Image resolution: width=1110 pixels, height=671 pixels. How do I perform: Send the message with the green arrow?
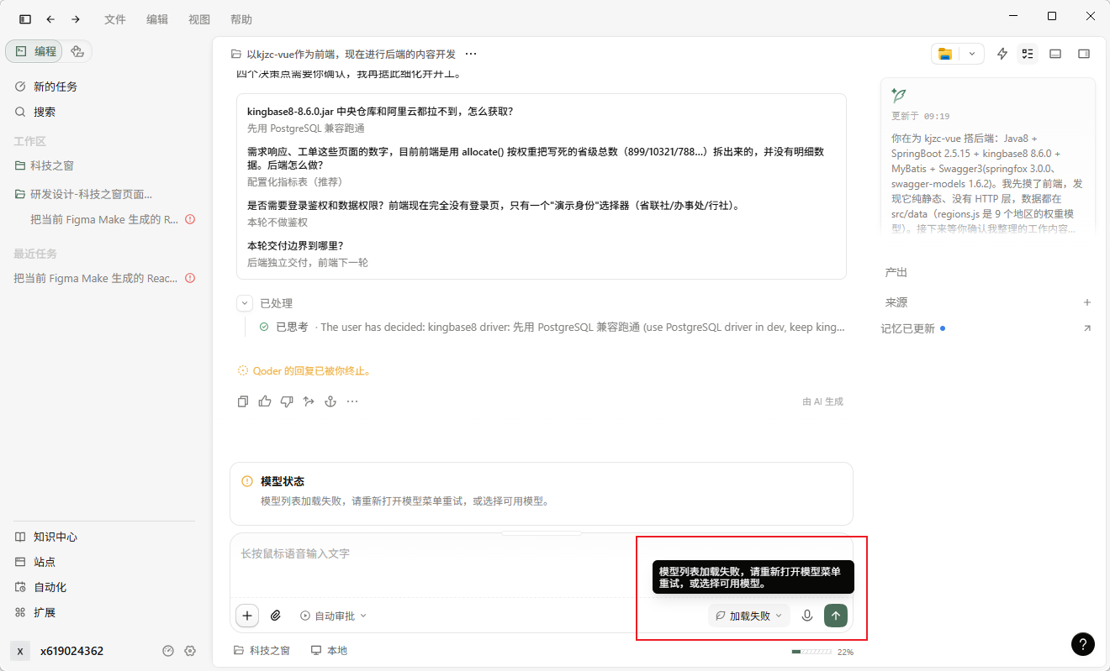(835, 616)
